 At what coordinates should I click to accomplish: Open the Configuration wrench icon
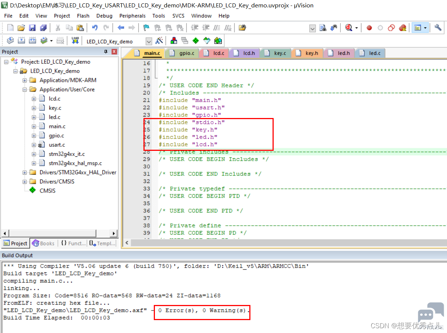(x=438, y=28)
